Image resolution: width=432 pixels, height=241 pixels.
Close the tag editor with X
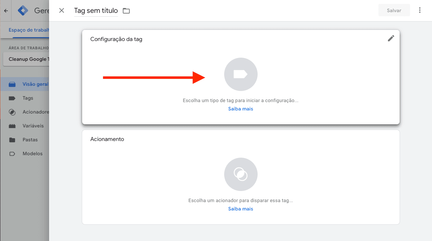(62, 10)
